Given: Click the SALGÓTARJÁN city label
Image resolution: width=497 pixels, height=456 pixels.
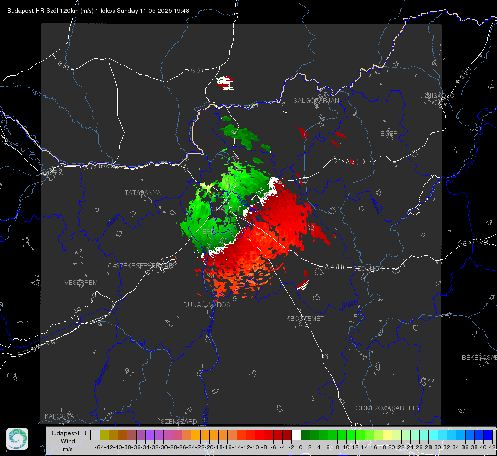Looking at the screenshot, I should [x=316, y=101].
